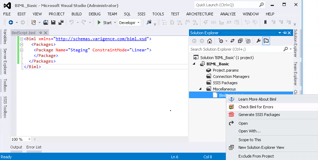Screen dimensions: 318x160
Task: Click the Save All toolbar icon
Action: click(x=61, y=22)
